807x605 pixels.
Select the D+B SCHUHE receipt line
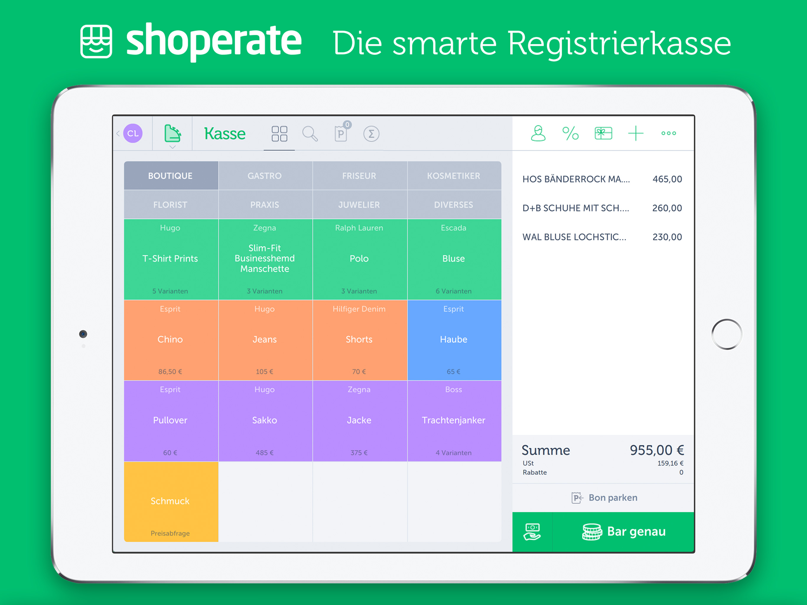point(602,208)
